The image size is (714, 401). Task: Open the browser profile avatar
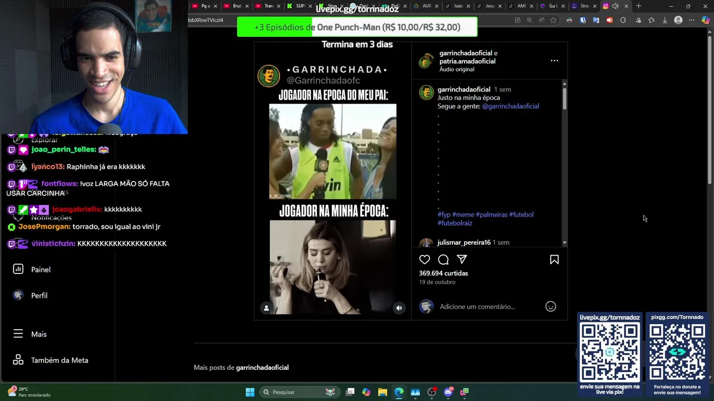click(678, 20)
